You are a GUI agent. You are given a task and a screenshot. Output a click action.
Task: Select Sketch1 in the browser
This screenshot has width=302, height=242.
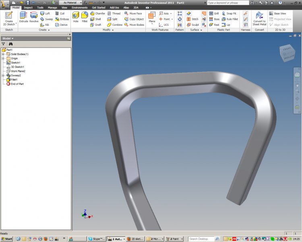13,63
